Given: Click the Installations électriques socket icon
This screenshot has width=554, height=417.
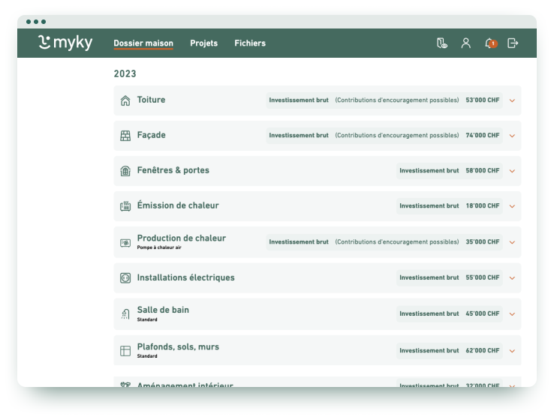Looking at the screenshot, I should (x=125, y=278).
